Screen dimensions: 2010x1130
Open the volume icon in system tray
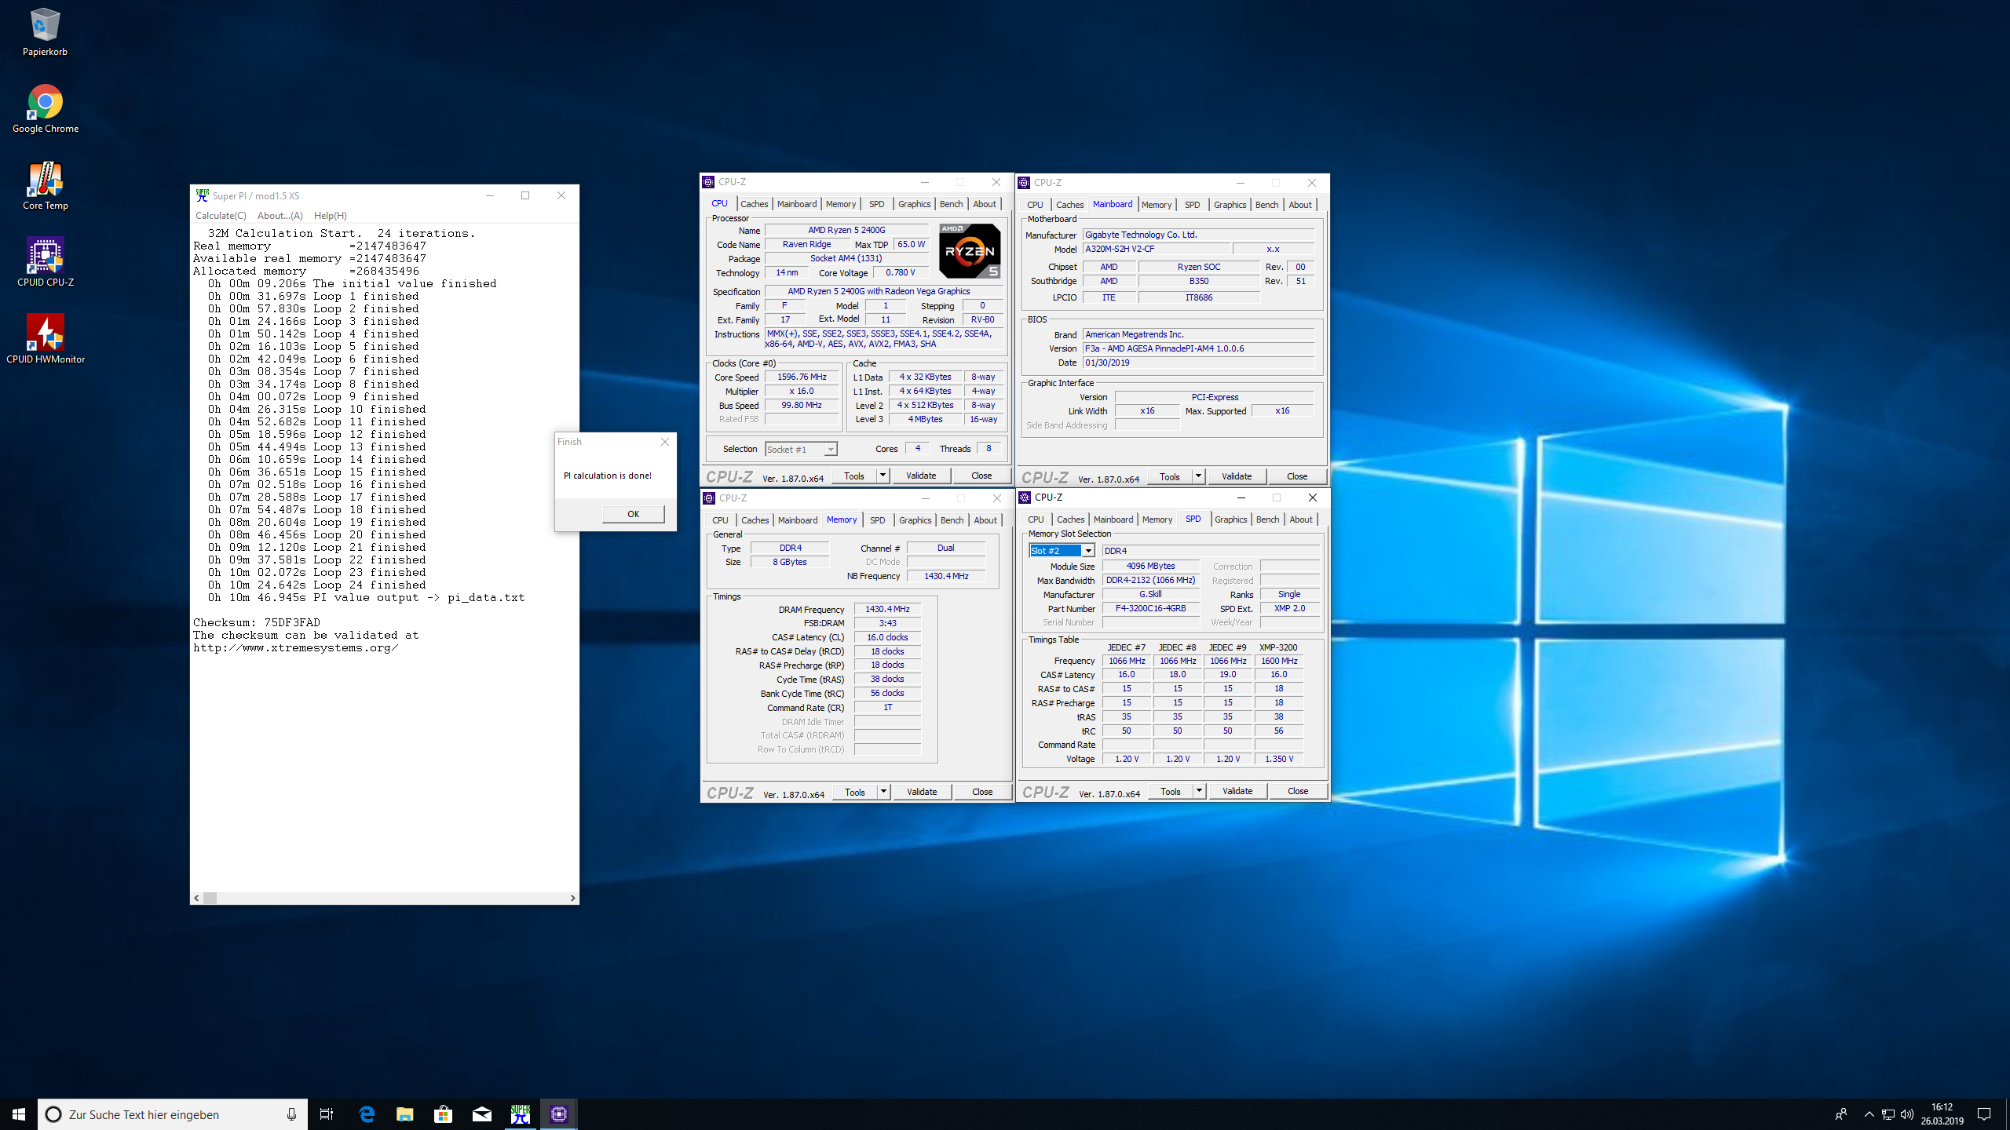1907,1114
